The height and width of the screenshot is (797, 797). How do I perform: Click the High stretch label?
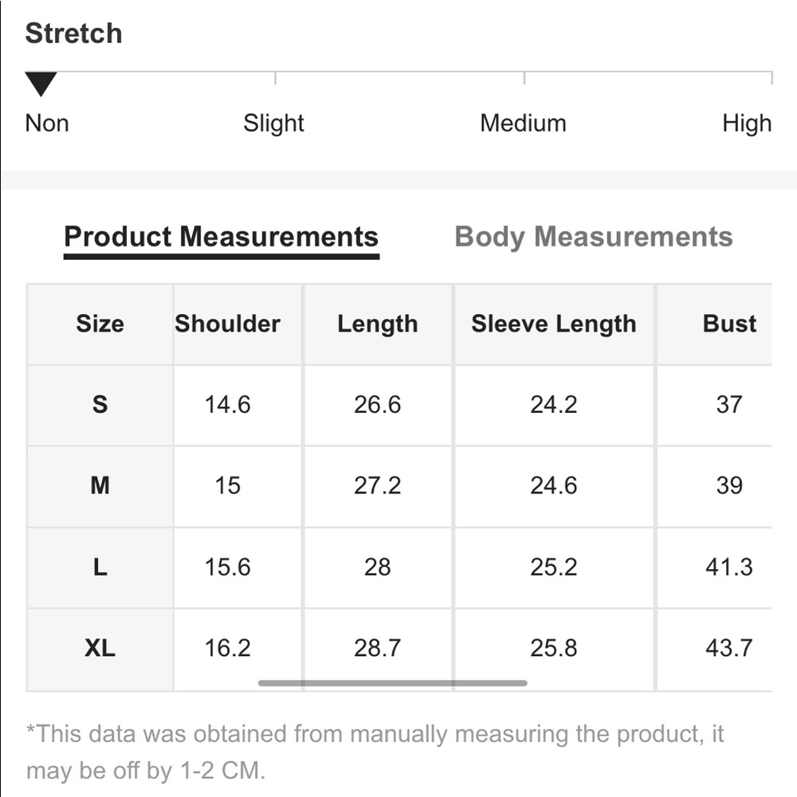(x=747, y=124)
